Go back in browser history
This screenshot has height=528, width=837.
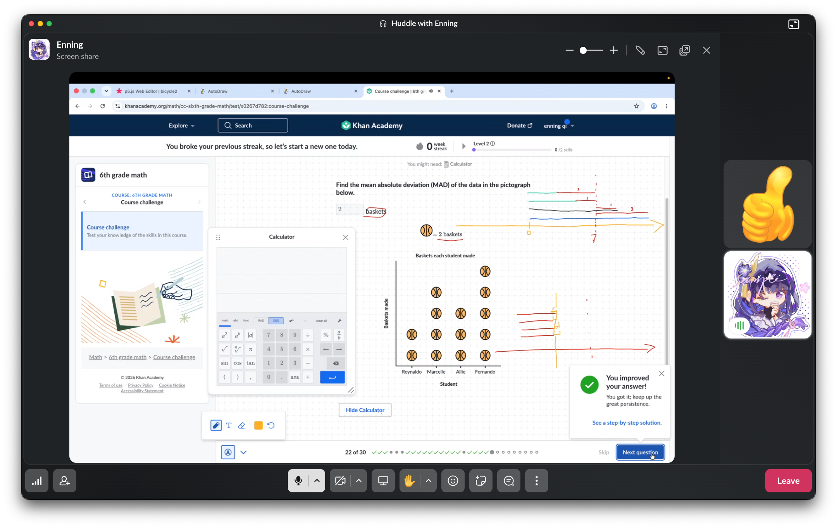pos(77,106)
